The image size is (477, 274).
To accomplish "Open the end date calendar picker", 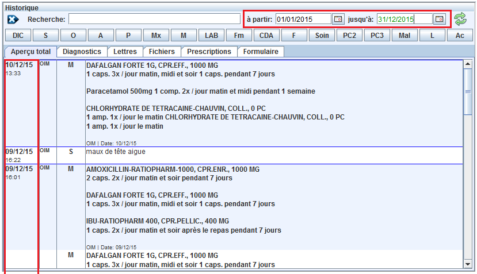I will 440,19.
